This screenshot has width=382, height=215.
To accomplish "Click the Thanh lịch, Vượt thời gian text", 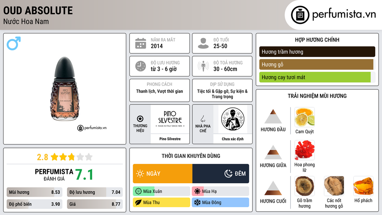I will [160, 91].
